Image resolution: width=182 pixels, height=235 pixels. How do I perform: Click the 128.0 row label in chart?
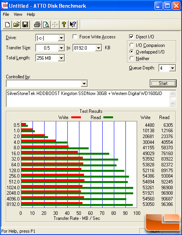click(14, 171)
